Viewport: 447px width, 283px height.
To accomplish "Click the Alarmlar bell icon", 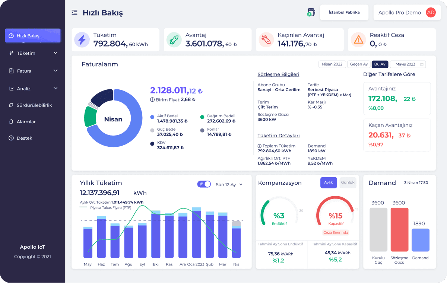I will pyautogui.click(x=11, y=122).
